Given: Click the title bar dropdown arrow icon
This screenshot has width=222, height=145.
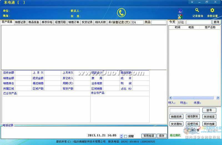Looking at the screenshot, I should pyautogui.click(x=192, y=2).
